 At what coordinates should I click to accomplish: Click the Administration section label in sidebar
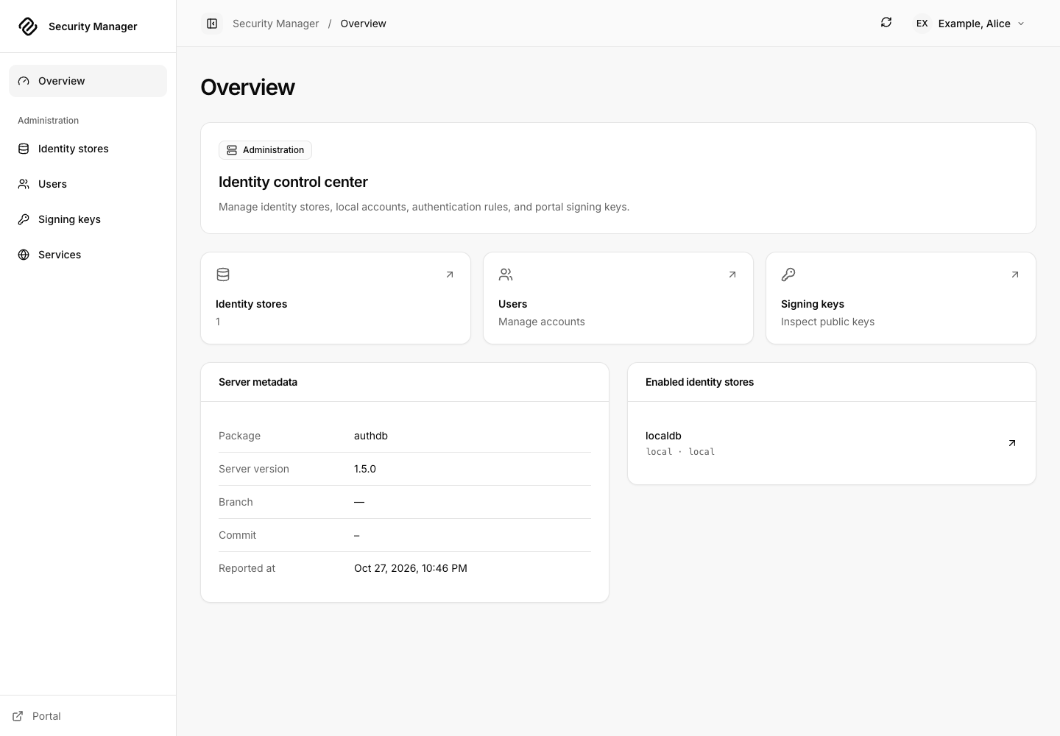tap(48, 121)
